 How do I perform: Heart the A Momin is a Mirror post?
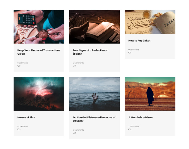(129, 129)
